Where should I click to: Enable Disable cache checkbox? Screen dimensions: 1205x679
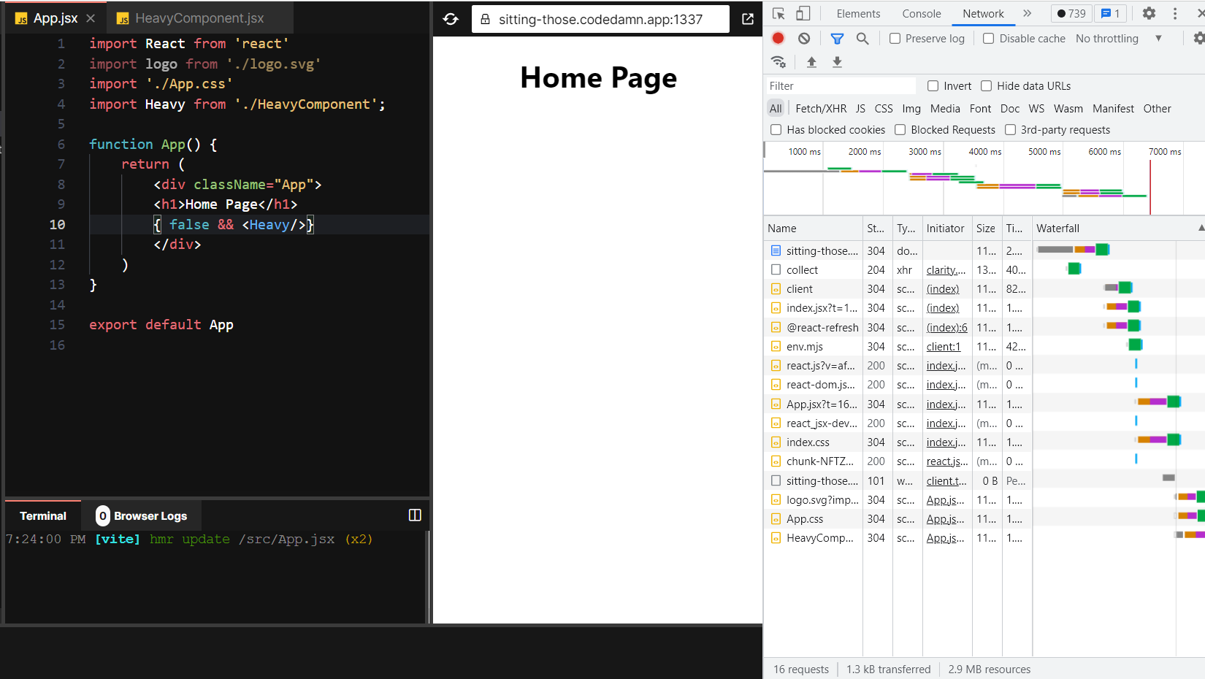[988, 38]
